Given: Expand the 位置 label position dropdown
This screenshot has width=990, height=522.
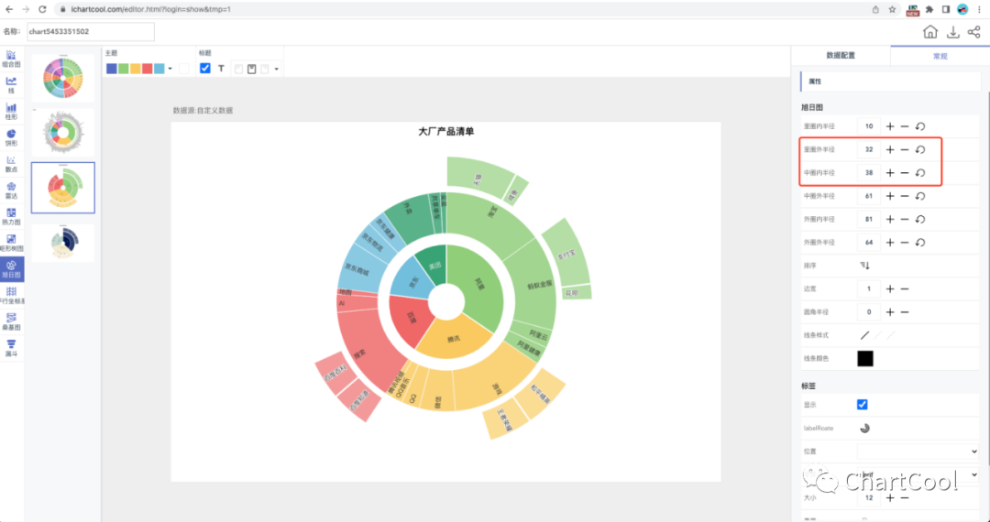Looking at the screenshot, I should [x=917, y=451].
